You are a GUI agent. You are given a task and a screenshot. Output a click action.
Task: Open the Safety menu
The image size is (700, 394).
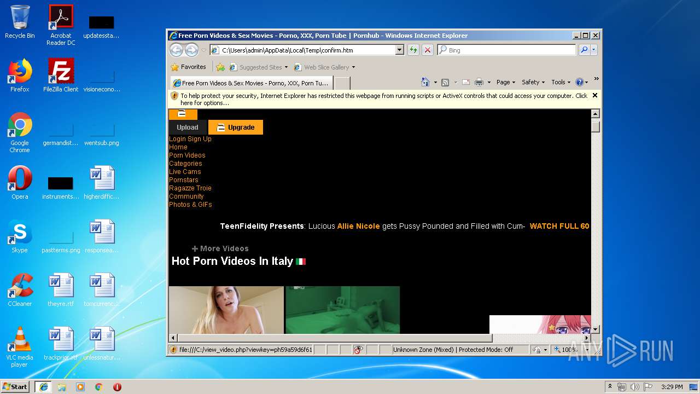point(533,82)
